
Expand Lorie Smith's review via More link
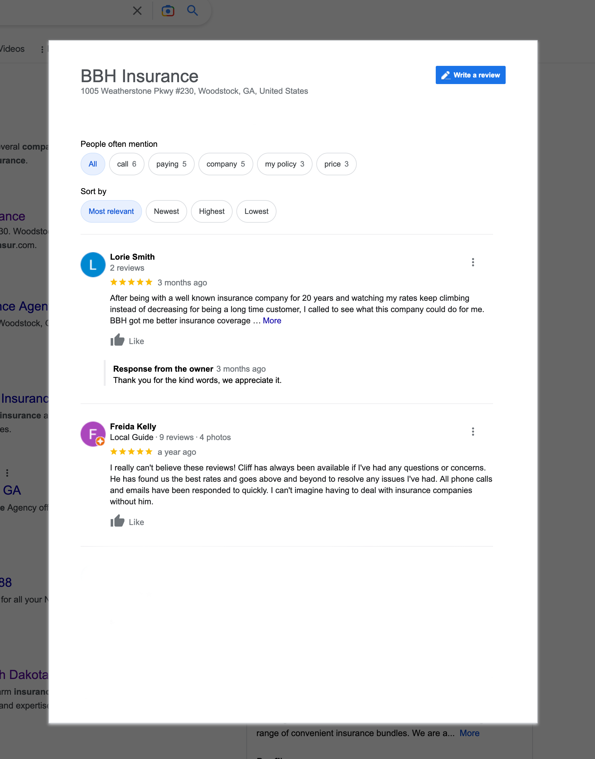click(x=272, y=321)
